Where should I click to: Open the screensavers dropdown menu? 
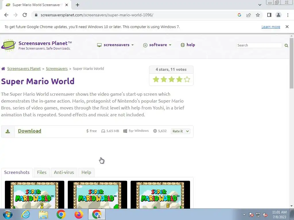coord(115,45)
